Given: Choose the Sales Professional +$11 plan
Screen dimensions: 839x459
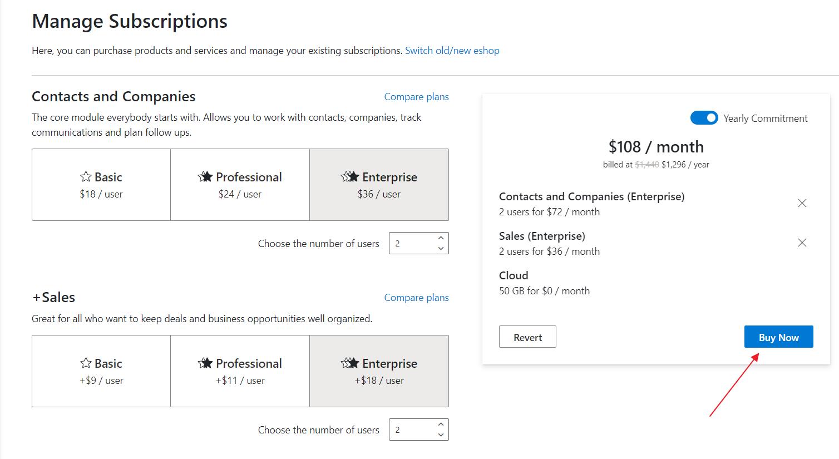Looking at the screenshot, I should click(x=240, y=371).
